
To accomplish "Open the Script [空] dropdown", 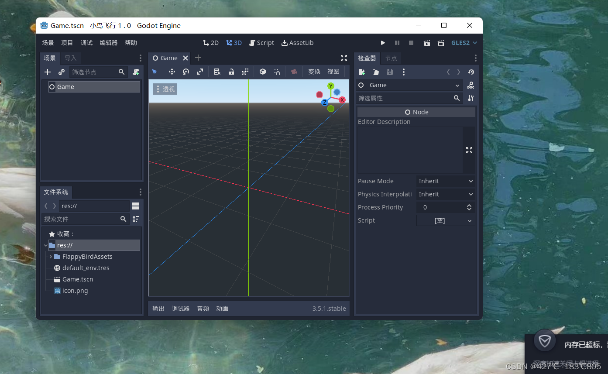I will (446, 220).
